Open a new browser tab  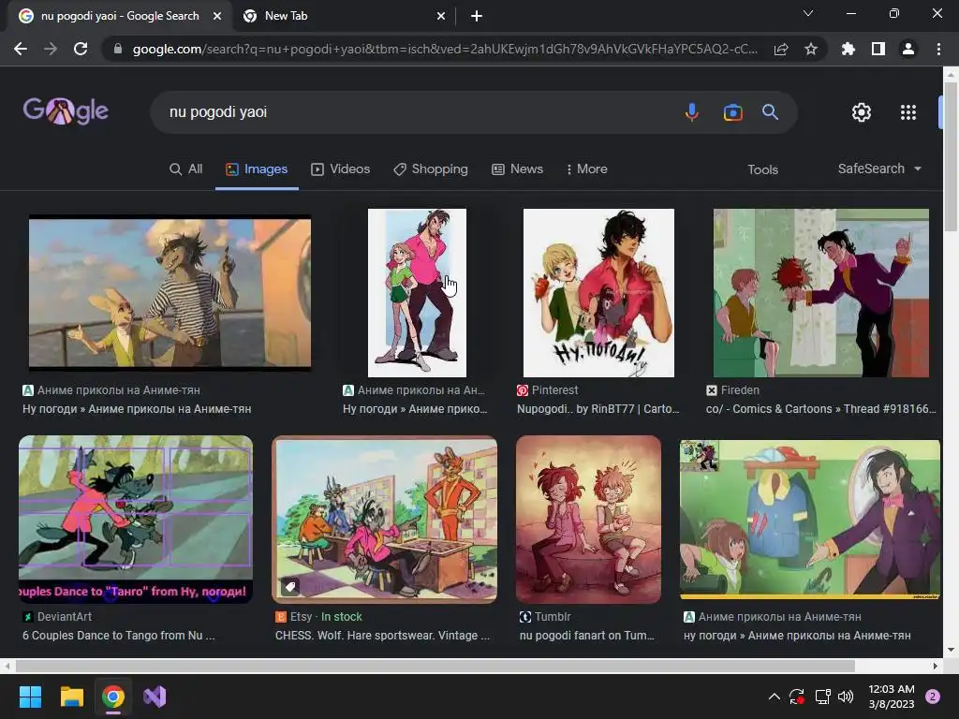tap(477, 17)
